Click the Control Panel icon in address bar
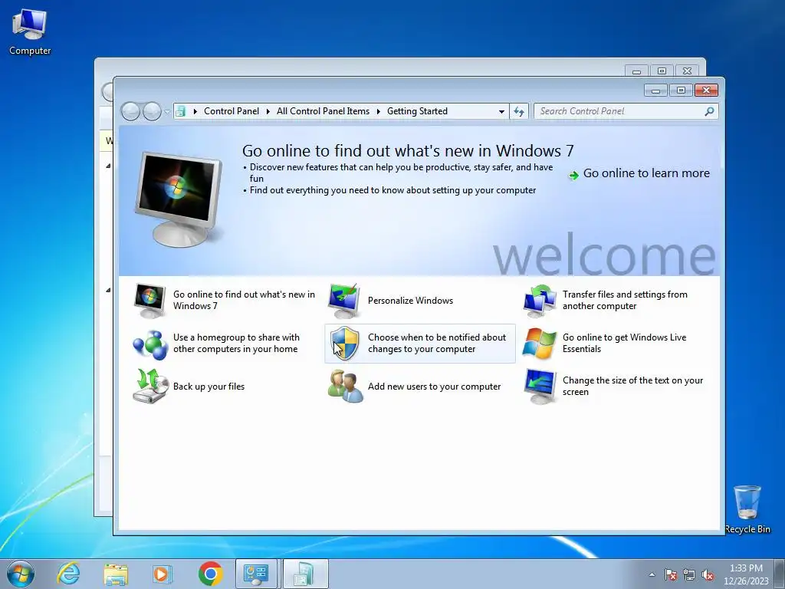Viewport: 785px width, 589px height. tap(180, 111)
